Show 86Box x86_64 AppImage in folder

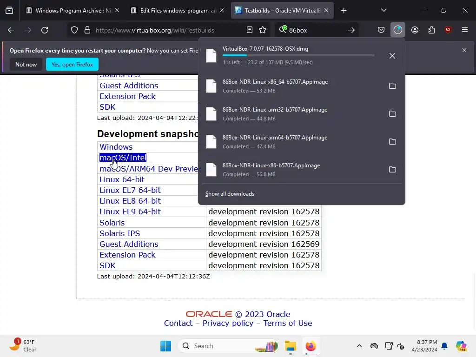[392, 86]
